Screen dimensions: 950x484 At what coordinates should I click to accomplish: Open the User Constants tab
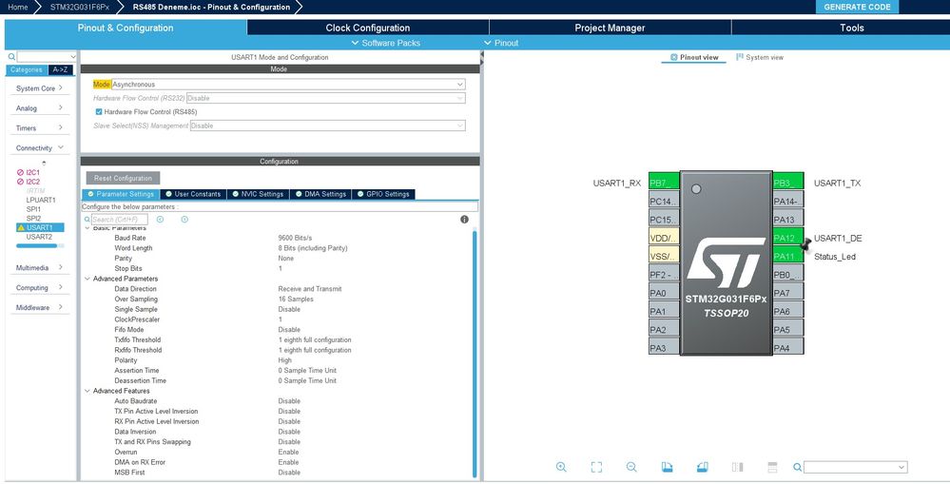pos(193,194)
